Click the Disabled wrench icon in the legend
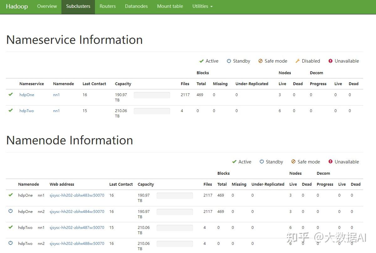This screenshot has width=376, height=253. [x=298, y=61]
